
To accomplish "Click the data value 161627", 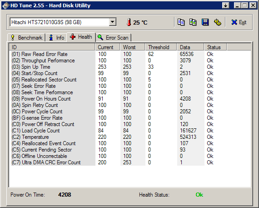I will (x=188, y=131).
